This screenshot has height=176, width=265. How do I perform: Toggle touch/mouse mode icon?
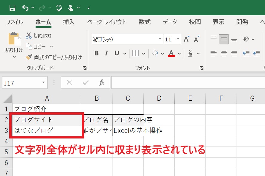coord(70,8)
